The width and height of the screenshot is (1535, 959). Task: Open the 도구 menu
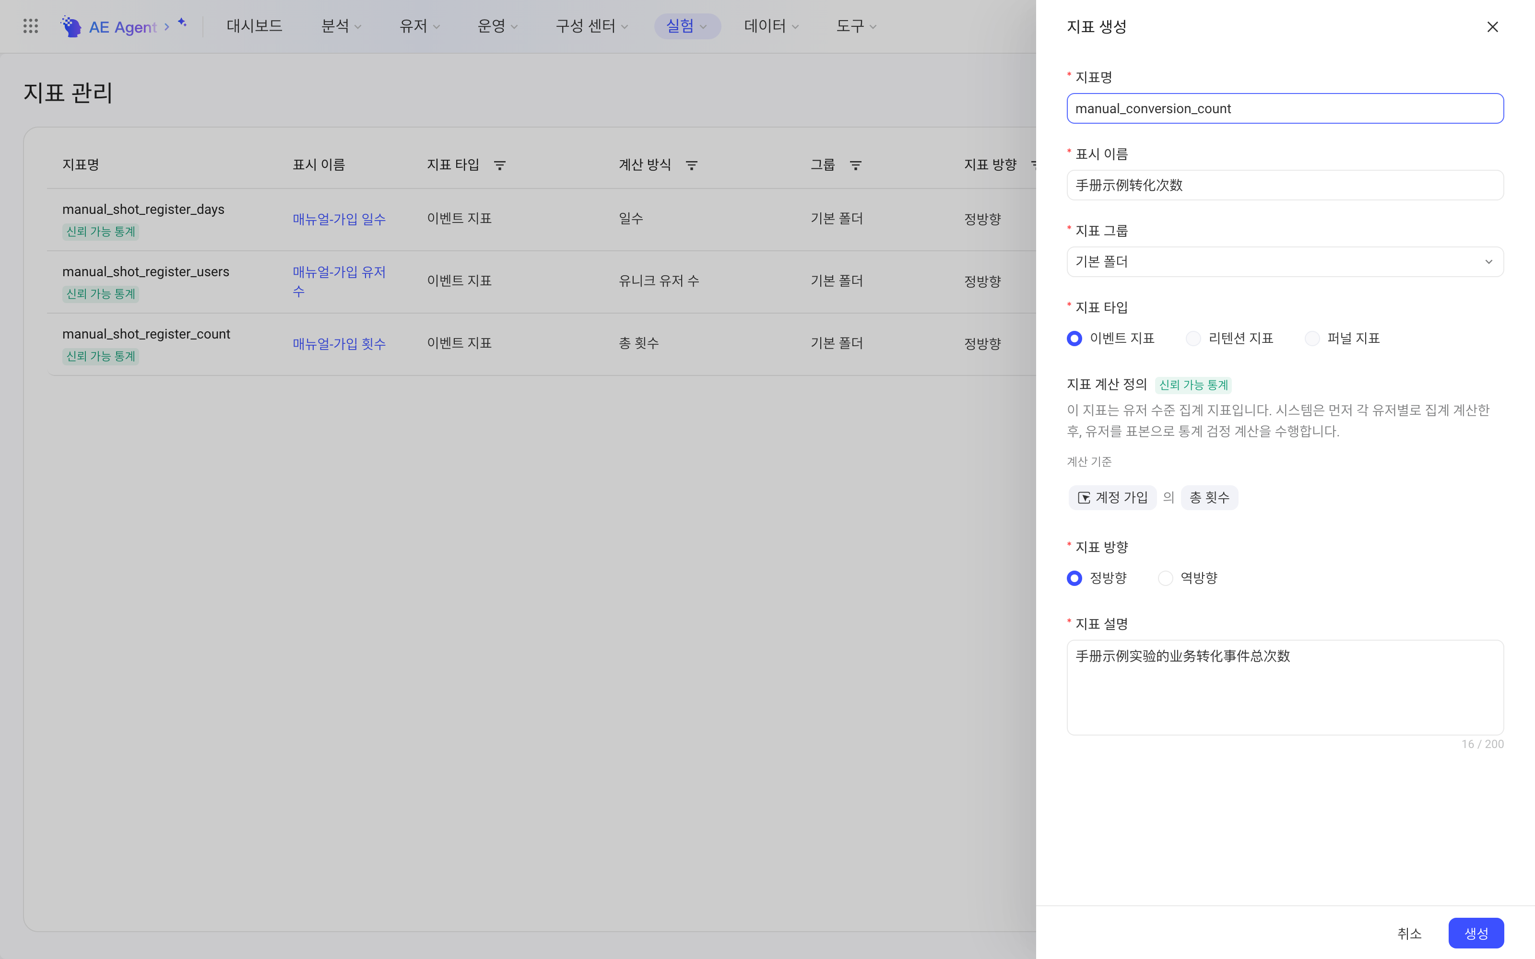(x=856, y=26)
